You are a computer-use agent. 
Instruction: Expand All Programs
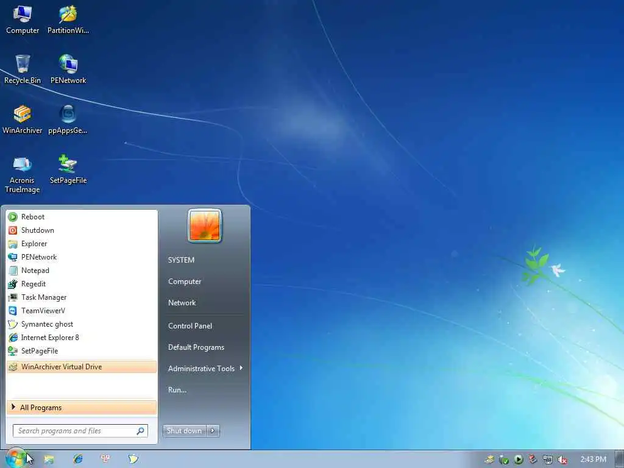tap(82, 408)
